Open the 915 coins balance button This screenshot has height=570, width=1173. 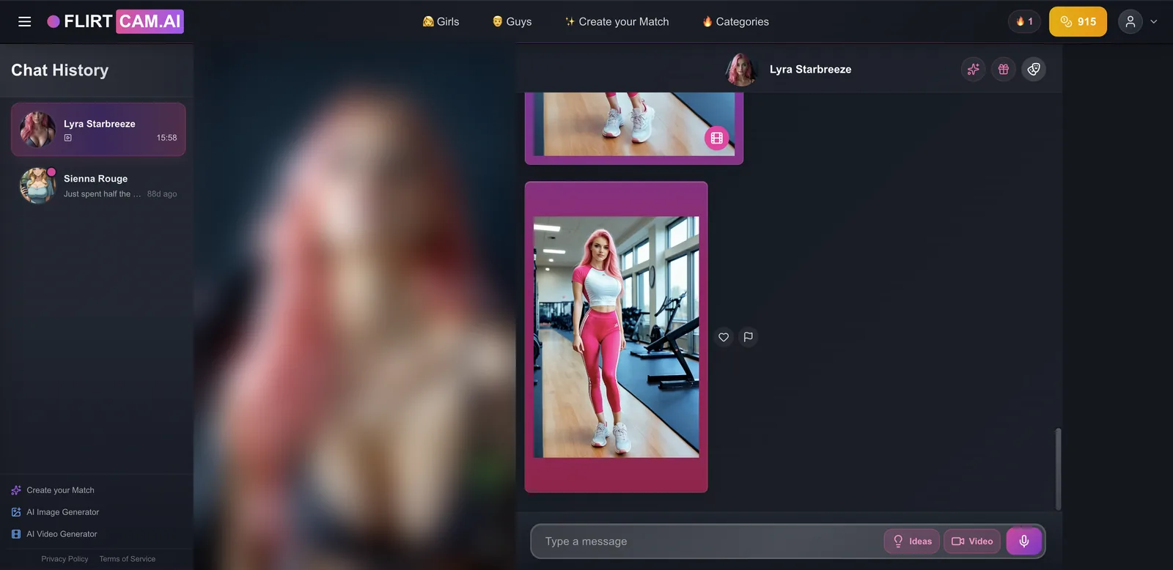[1078, 21]
